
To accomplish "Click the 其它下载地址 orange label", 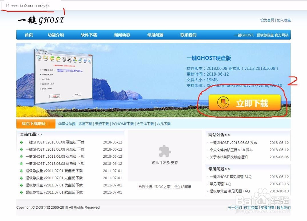I will (36, 124).
